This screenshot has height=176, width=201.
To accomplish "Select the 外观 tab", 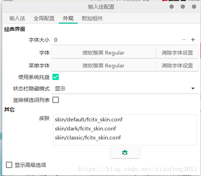I will [68, 18].
